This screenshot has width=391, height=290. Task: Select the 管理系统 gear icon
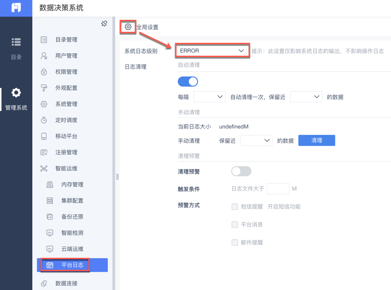click(16, 93)
